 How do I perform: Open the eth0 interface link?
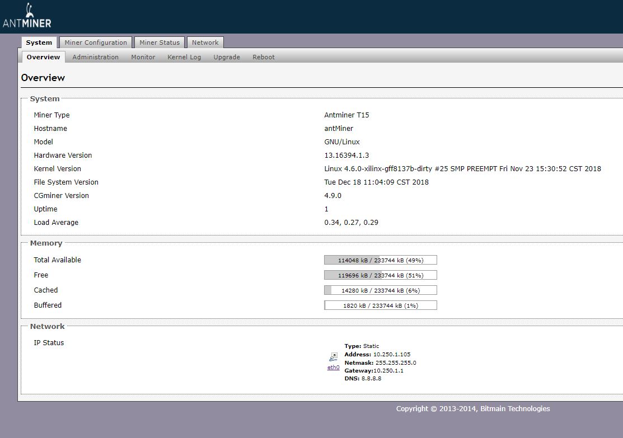click(334, 368)
